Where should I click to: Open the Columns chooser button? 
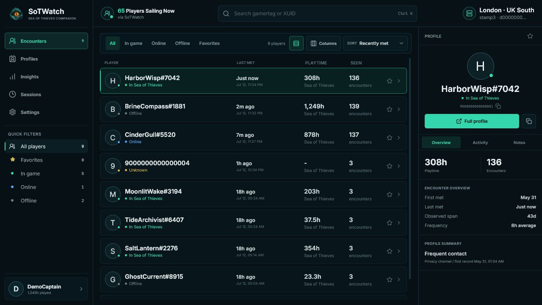pos(324,43)
